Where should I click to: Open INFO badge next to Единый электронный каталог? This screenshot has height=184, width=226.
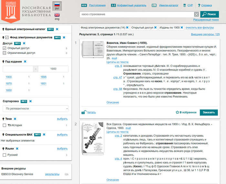click(x=50, y=29)
